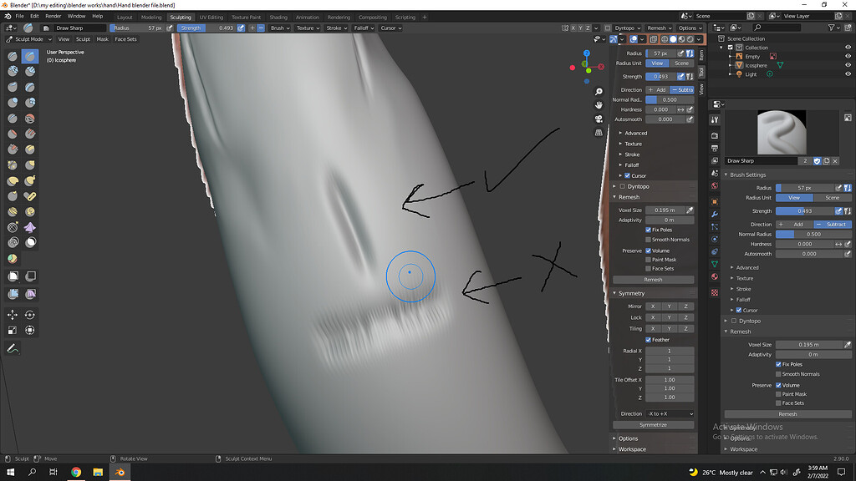Enable Smooth Normals in viewport sidebar
This screenshot has height=481, width=856.
tap(648, 240)
